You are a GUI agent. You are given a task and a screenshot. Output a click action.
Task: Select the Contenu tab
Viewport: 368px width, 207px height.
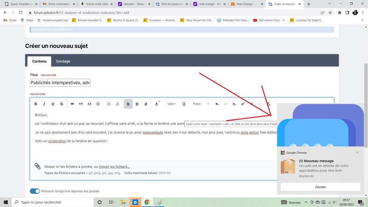click(x=39, y=61)
